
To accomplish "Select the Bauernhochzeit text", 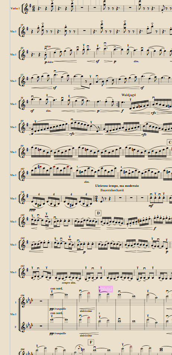I will [112, 190].
